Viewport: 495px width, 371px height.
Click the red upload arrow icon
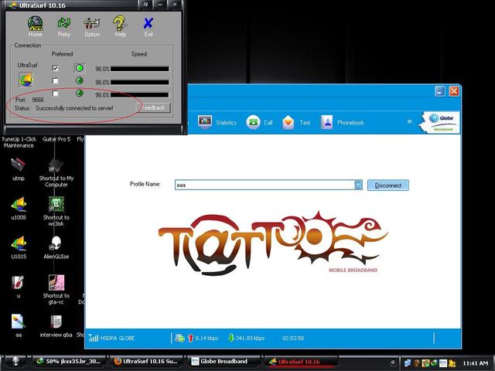click(190, 338)
